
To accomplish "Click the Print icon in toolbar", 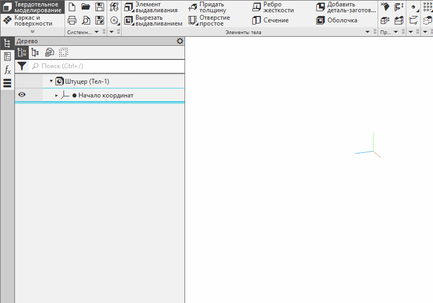I will coord(72,21).
